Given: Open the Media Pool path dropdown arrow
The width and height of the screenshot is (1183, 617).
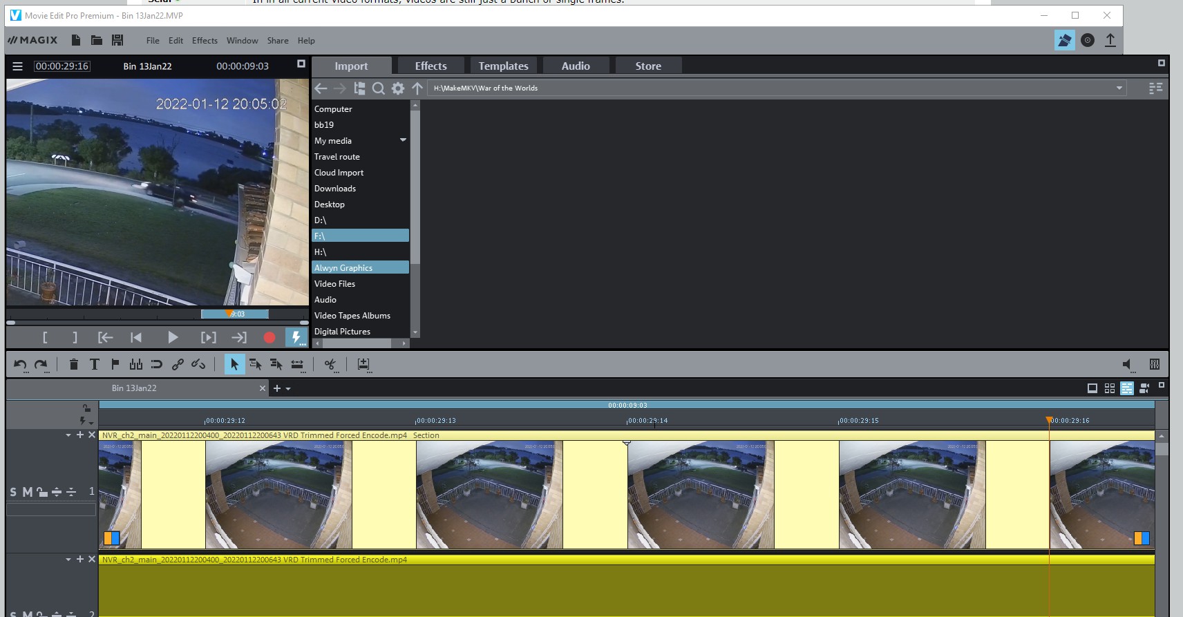Looking at the screenshot, I should click(x=1119, y=88).
